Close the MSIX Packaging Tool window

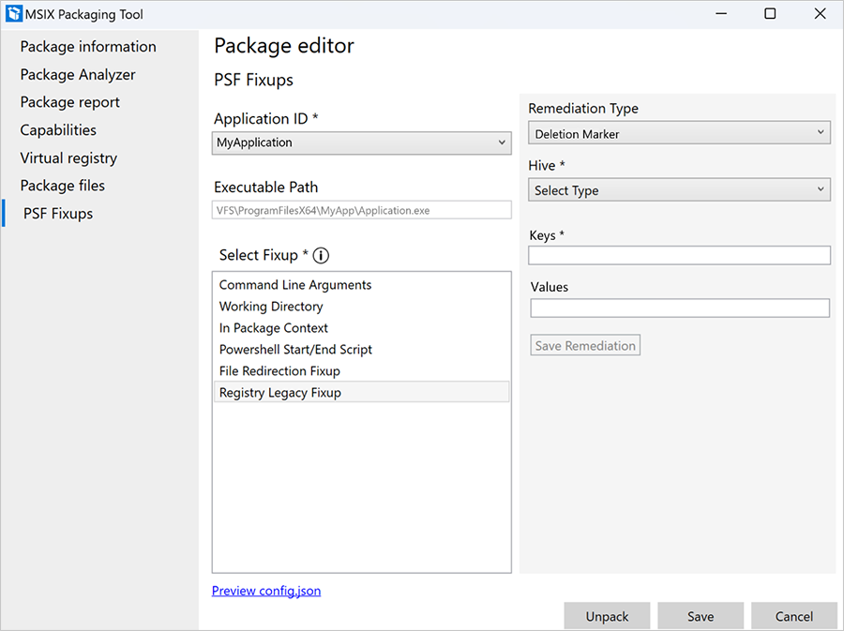[x=820, y=14]
